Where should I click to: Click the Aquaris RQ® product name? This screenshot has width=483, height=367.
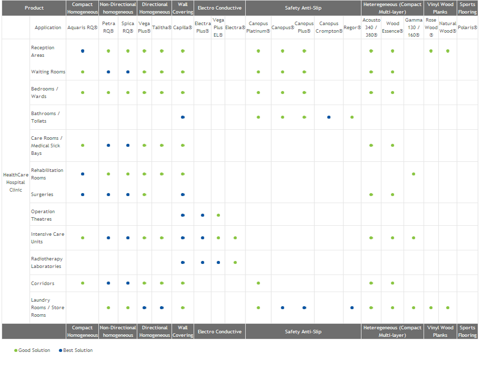(x=82, y=28)
